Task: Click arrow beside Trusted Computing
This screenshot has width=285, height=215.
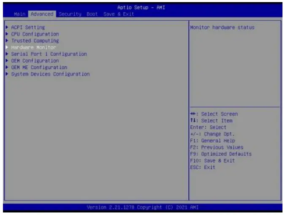Action: pos(7,41)
